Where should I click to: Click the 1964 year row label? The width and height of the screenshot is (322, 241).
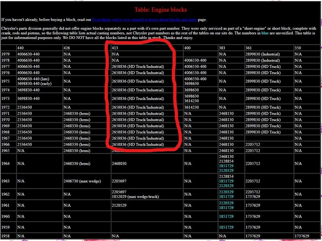[x=6, y=163]
